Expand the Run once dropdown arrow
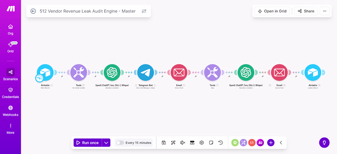This screenshot has height=154, width=337. click(106, 143)
